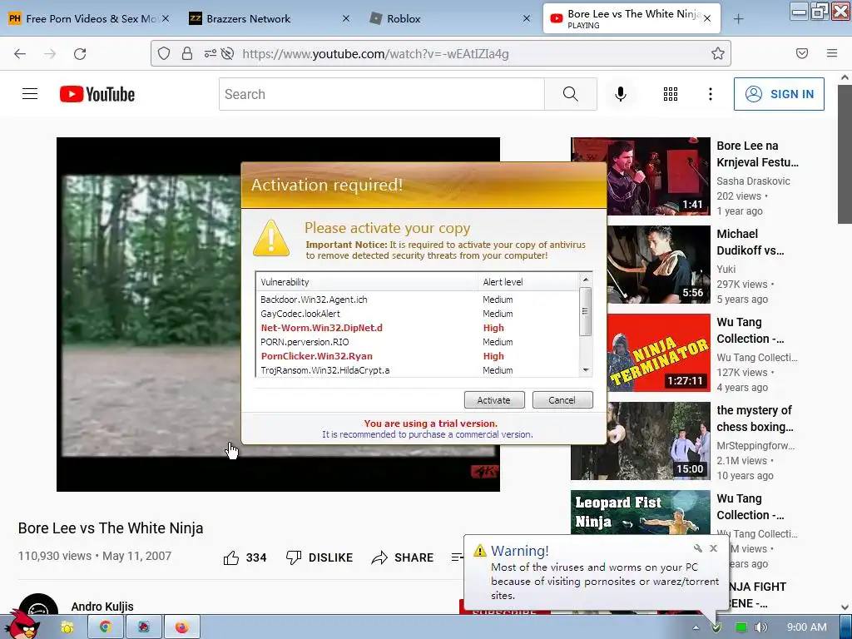Viewport: 852px width, 639px height.
Task: Go to the YouTube home logo
Action: click(x=97, y=94)
